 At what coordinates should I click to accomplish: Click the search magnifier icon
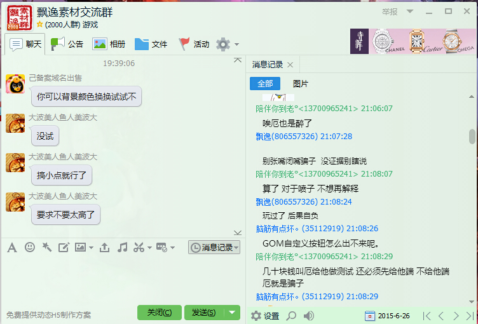pyautogui.click(x=291, y=316)
